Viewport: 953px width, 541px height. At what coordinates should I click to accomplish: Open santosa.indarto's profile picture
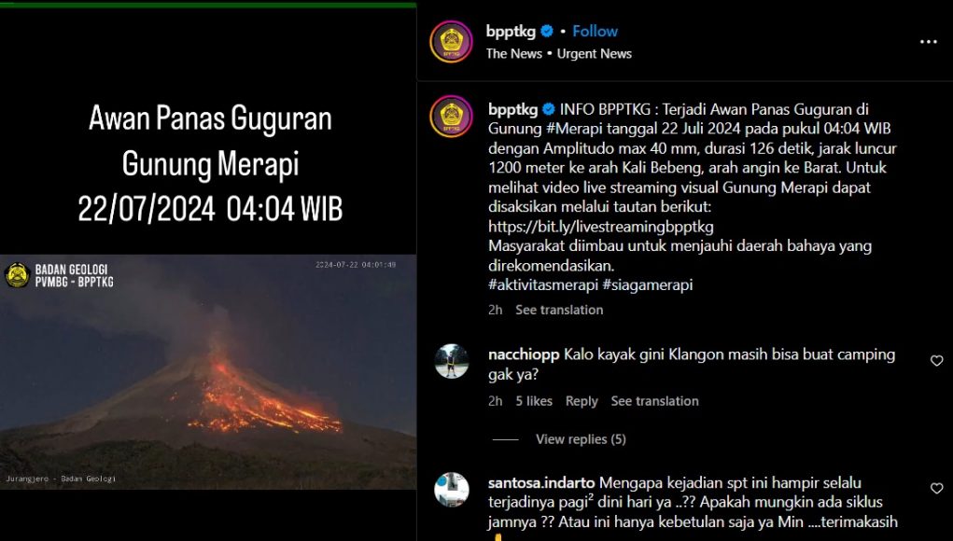click(452, 490)
